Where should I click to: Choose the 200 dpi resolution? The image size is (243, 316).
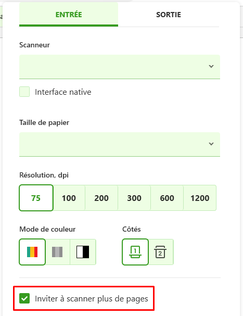pyautogui.click(x=101, y=198)
